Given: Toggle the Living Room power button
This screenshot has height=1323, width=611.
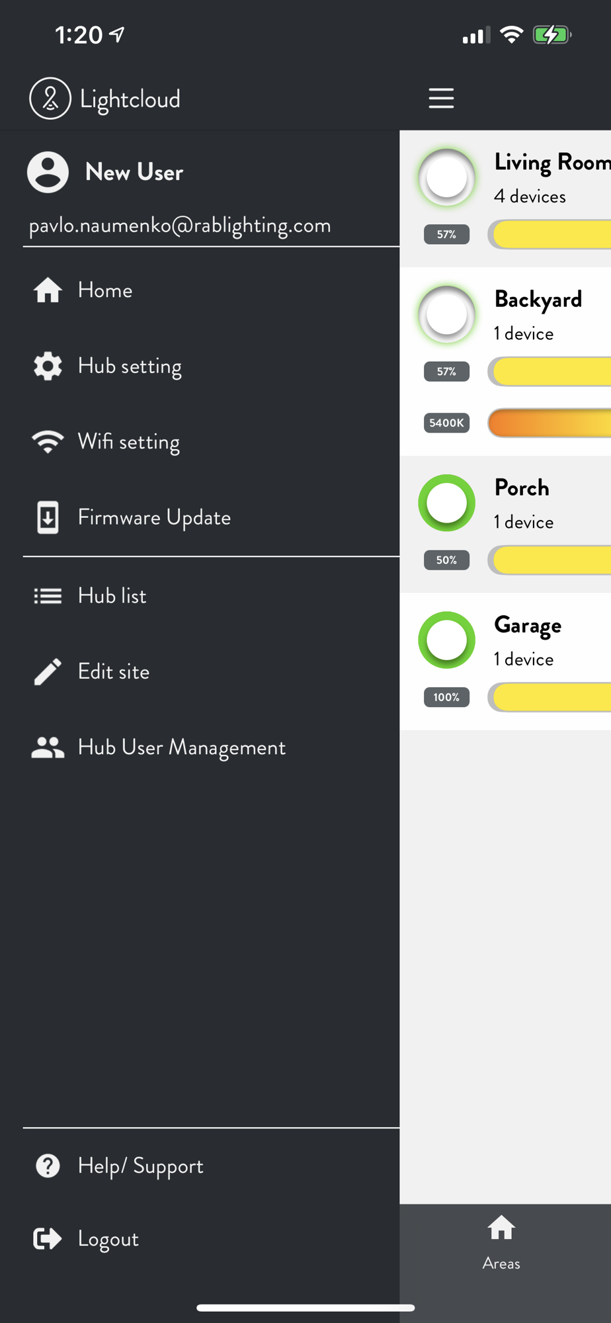Looking at the screenshot, I should coord(447,177).
